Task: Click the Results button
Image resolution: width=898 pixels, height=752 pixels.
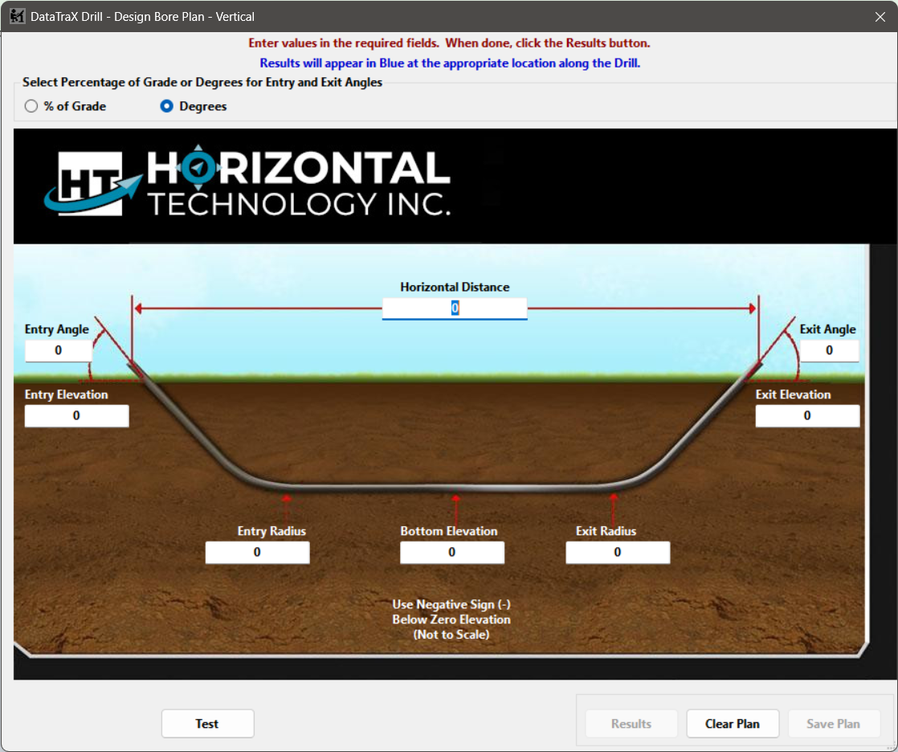Action: tap(631, 724)
